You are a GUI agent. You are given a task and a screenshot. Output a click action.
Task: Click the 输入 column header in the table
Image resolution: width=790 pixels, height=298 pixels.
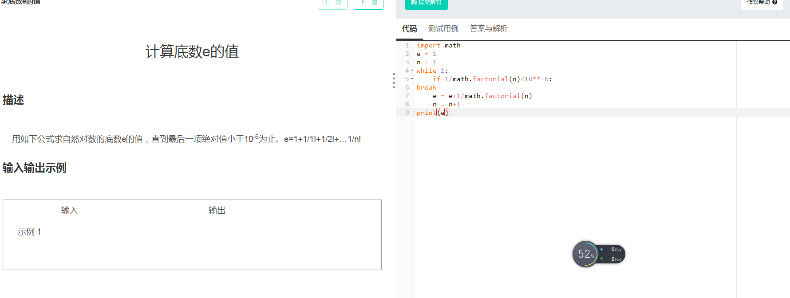[x=70, y=211]
